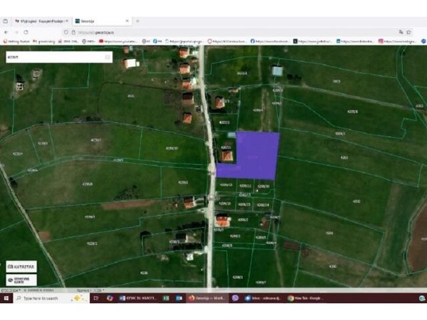Switch to New Tab - Google taskbar window
427x320 pixels.
[307, 298]
